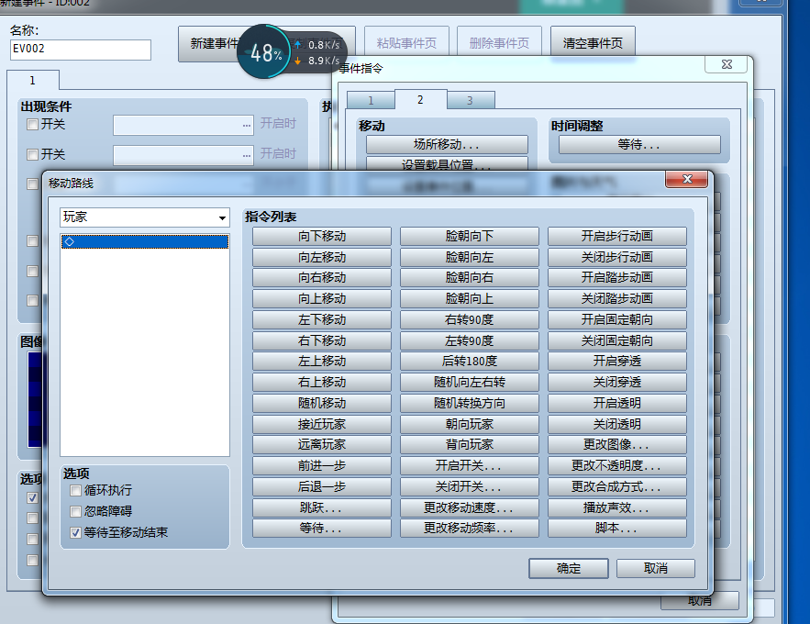
Task: Select 关闭踏步动画 command
Action: [x=617, y=298]
